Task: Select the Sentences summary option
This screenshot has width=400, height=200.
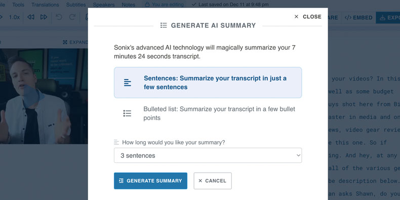Action: [208, 83]
